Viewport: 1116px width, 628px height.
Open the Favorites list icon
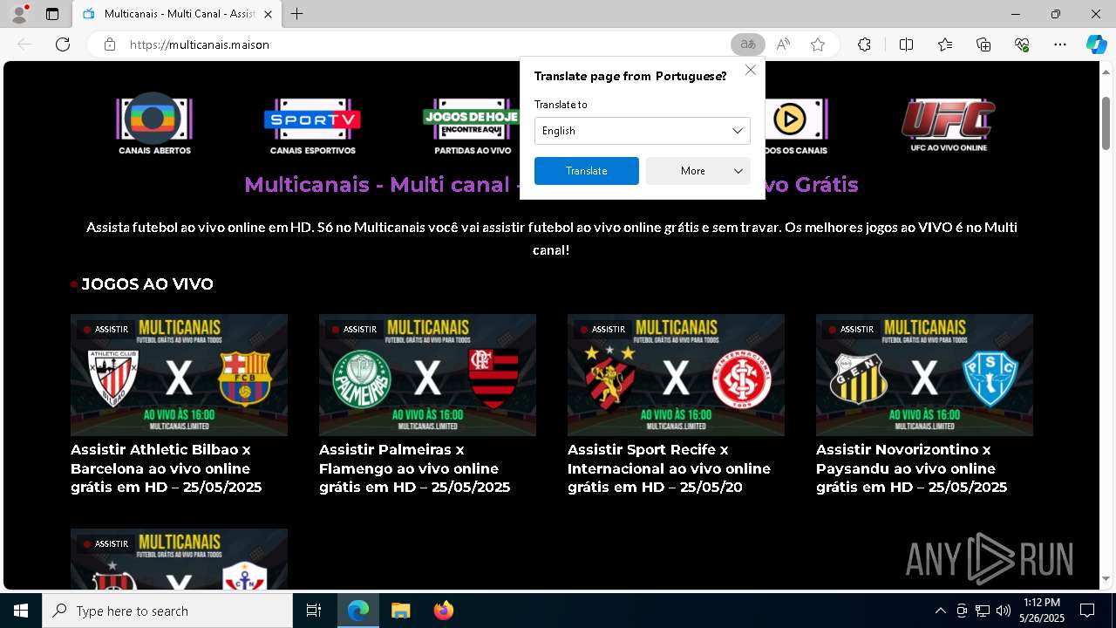(945, 44)
